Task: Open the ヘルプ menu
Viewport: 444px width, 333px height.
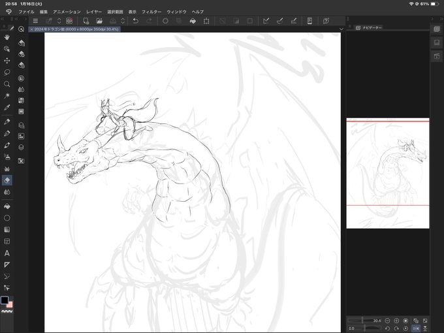Action: pyautogui.click(x=198, y=12)
